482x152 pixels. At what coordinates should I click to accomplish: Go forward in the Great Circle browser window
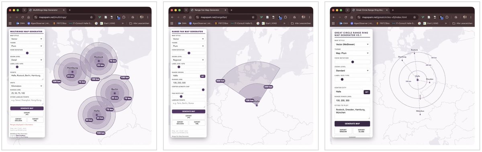[339, 17]
